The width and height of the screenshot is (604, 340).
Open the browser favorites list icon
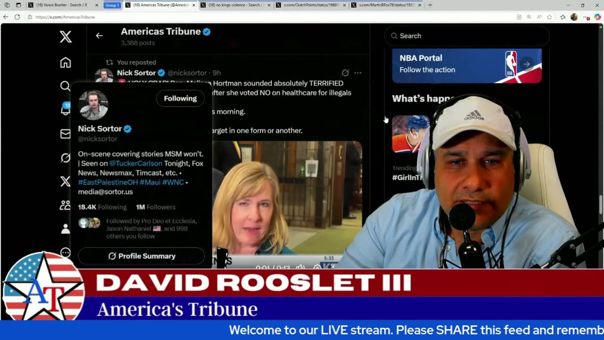click(x=563, y=17)
